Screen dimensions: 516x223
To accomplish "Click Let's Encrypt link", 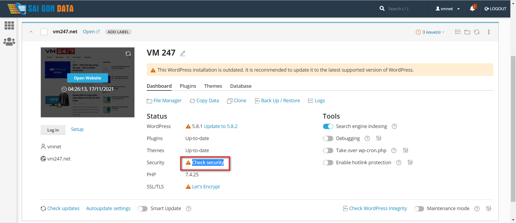I will click(206, 187).
